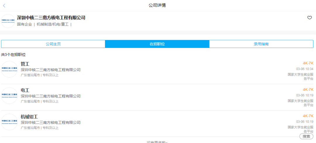The image size is (316, 143).
Task: Click the 03-06 10:19 timestamp on 机械钳工 row
Action: tap(305, 122)
